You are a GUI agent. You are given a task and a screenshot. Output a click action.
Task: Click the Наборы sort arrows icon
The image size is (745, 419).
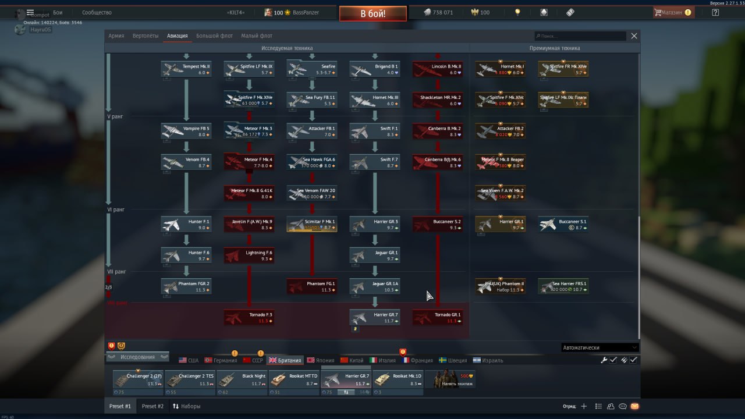[176, 406]
